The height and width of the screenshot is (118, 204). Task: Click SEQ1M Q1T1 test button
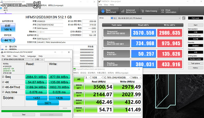point(79,94)
